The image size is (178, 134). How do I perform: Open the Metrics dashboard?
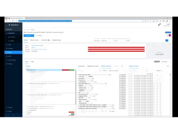12,41
